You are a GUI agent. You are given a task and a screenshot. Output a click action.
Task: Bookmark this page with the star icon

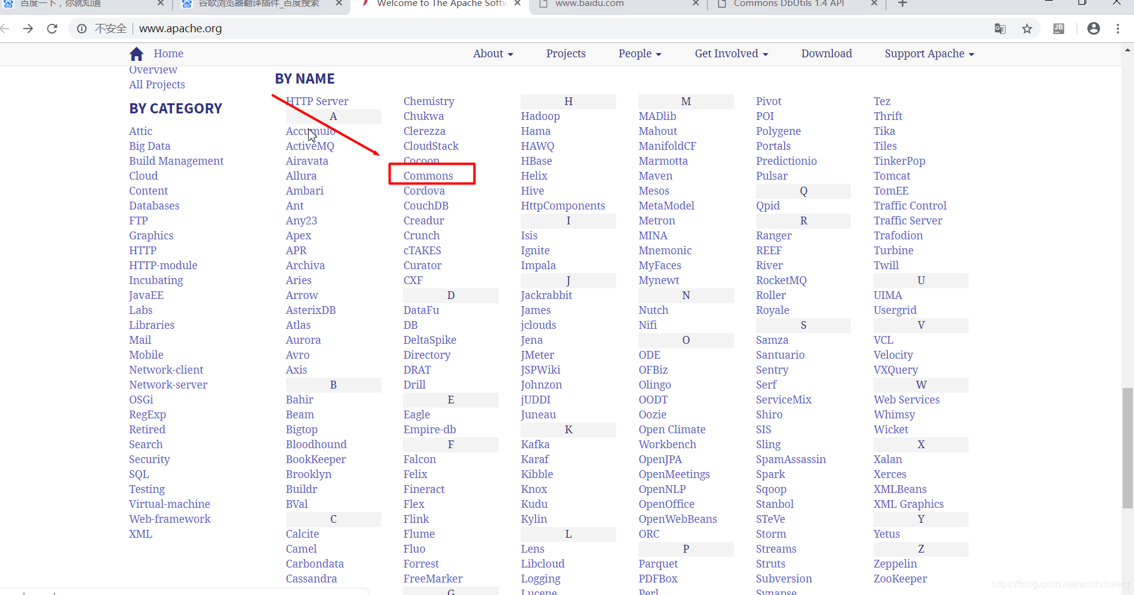tap(1027, 29)
